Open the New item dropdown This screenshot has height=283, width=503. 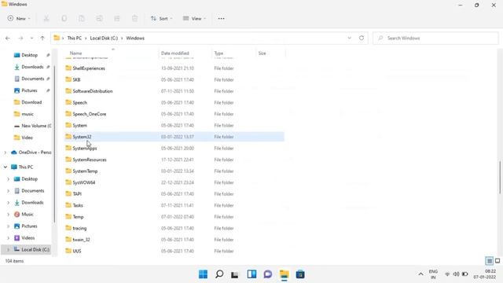19,19
